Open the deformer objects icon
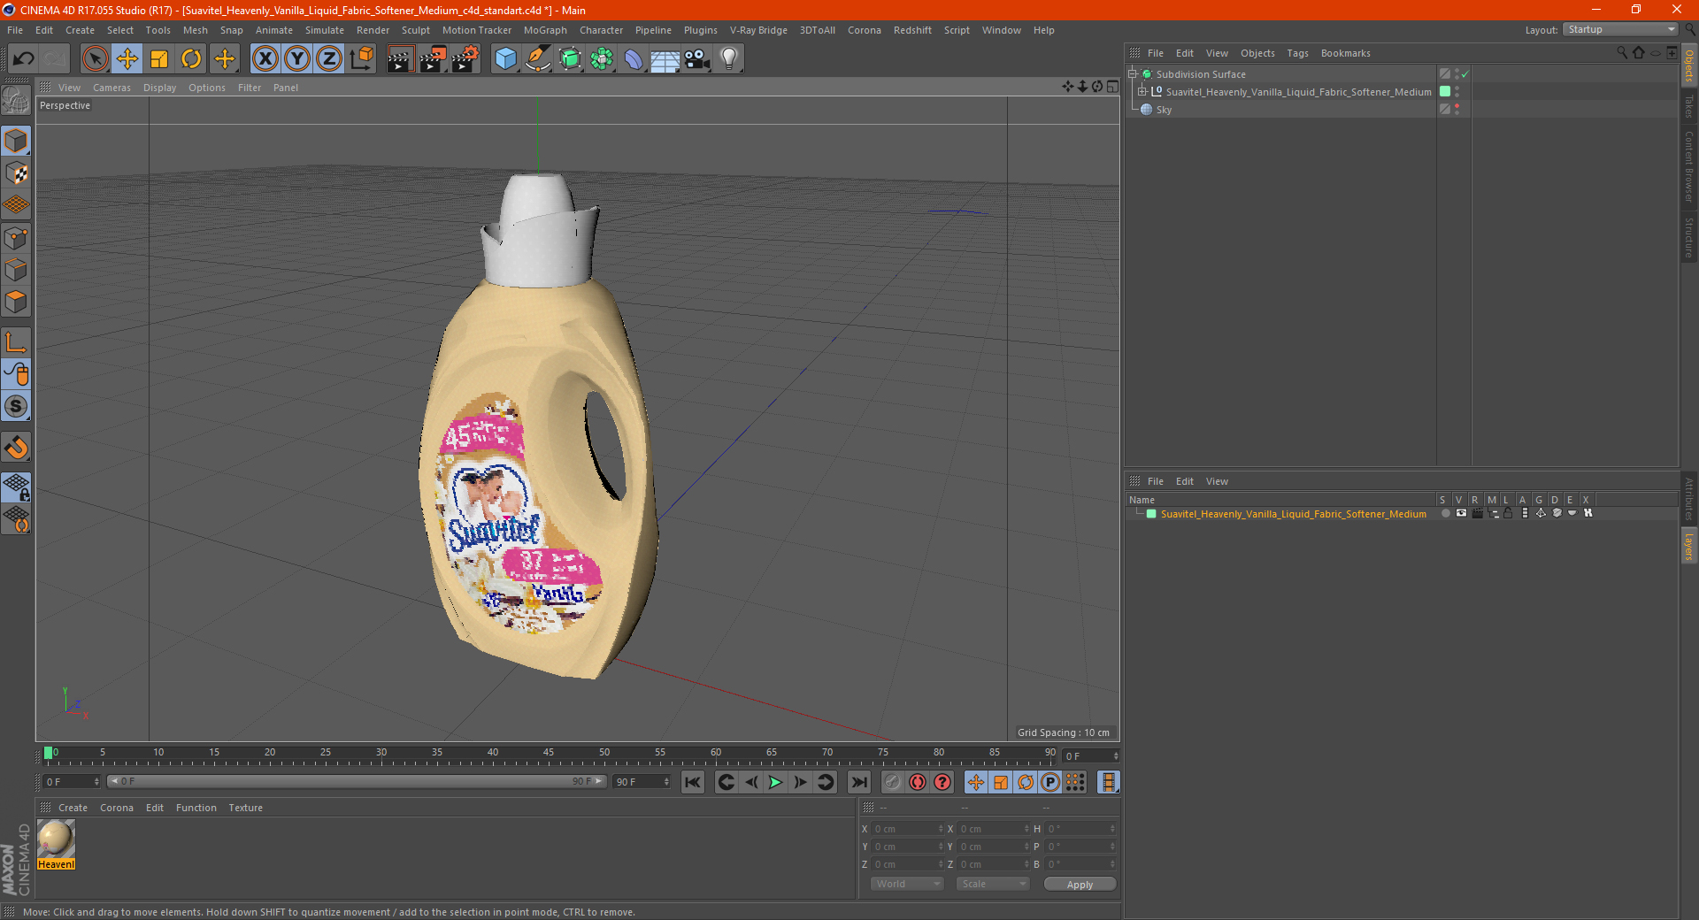This screenshot has height=920, width=1699. tap(634, 59)
